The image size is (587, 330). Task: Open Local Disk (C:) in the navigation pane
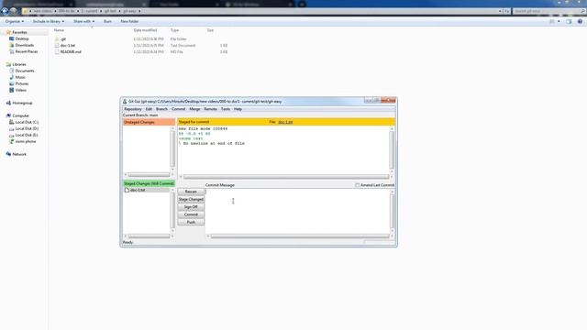pos(27,122)
